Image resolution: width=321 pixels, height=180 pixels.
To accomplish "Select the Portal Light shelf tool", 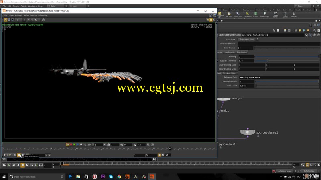I will [247, 14].
